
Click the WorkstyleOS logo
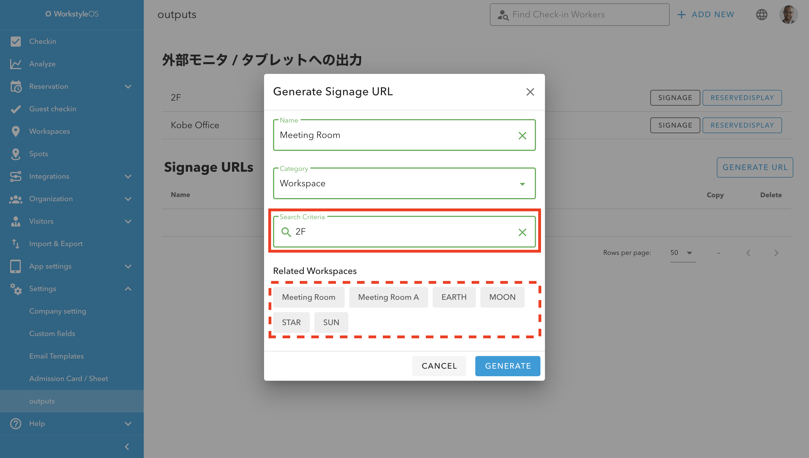pos(72,14)
